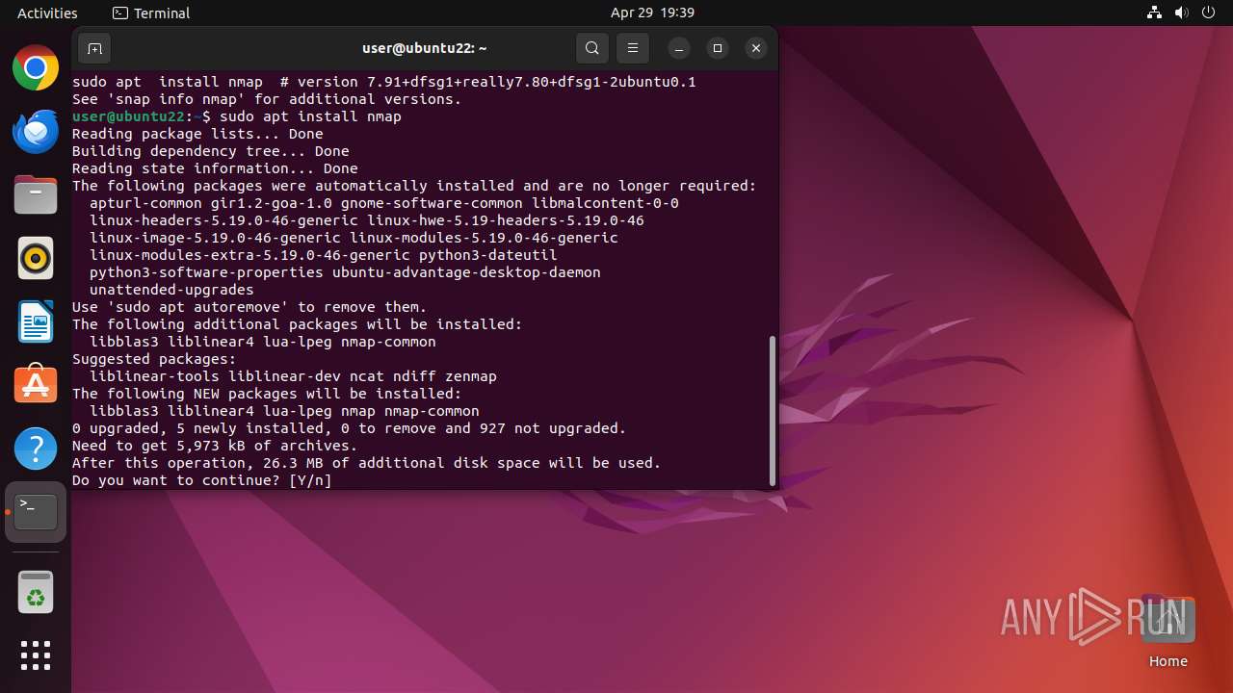1233x693 pixels.
Task: Click the '0 upgraded, 5 newly installed' line
Action: [x=350, y=428]
